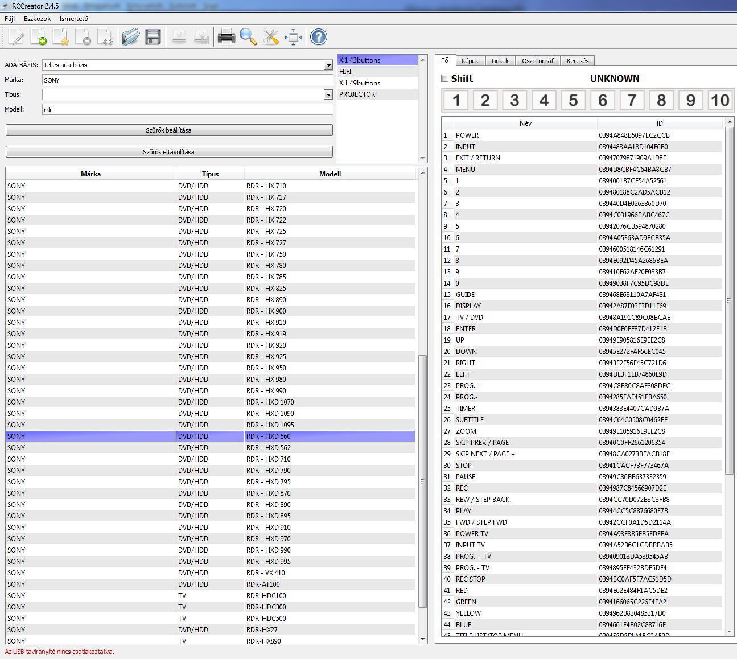Viewport: 737px width, 659px height.
Task: Click the document with star icon
Action: click(x=60, y=38)
